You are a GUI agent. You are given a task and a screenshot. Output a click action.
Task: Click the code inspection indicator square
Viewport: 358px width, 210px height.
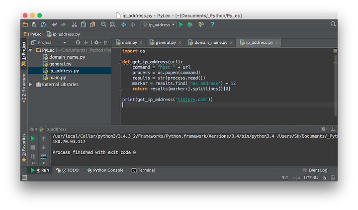[335, 51]
